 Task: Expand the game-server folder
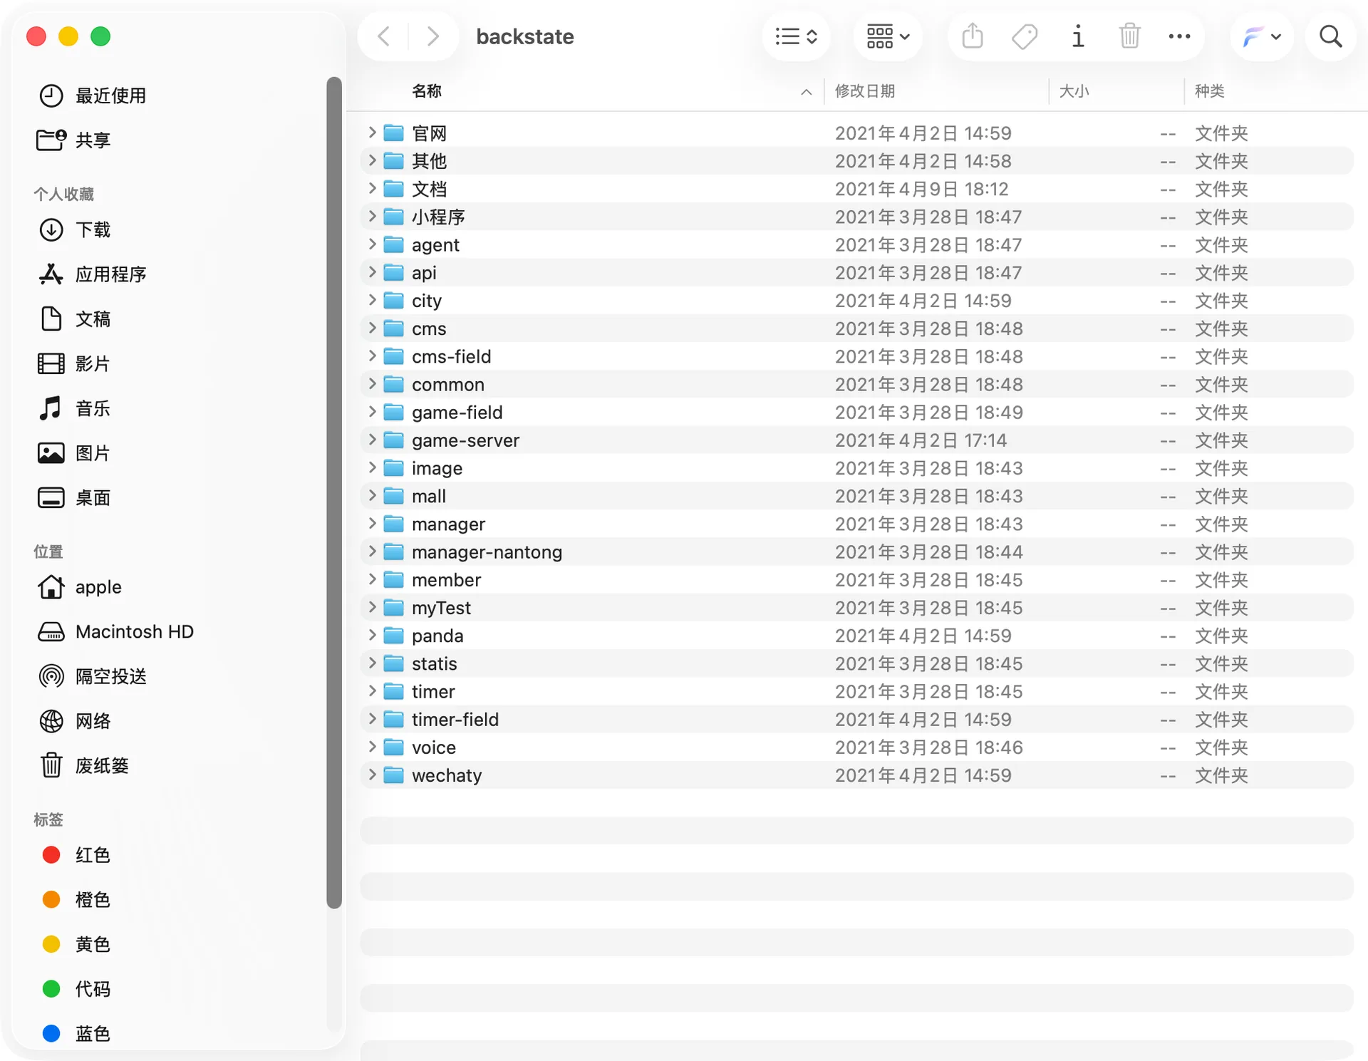pyautogui.click(x=372, y=440)
